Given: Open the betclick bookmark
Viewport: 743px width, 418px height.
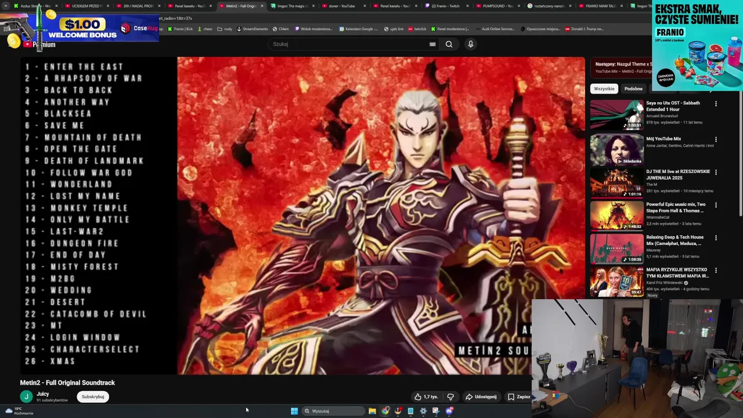Looking at the screenshot, I should [417, 28].
